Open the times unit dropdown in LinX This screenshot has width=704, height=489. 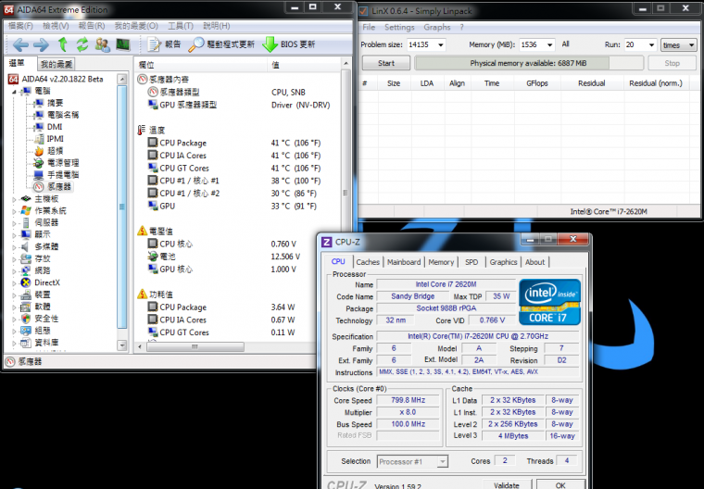point(678,44)
